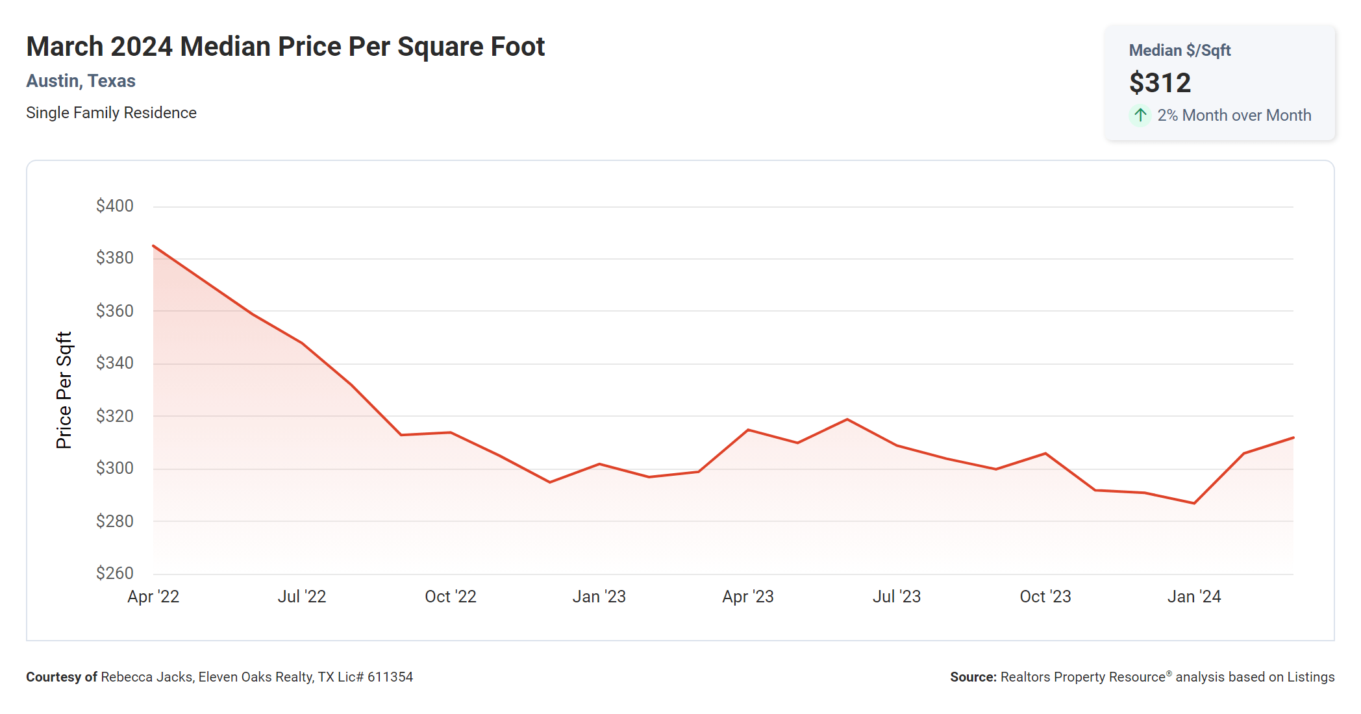Click the Oct '23 x-axis label
Image resolution: width=1361 pixels, height=714 pixels.
coord(1045,597)
